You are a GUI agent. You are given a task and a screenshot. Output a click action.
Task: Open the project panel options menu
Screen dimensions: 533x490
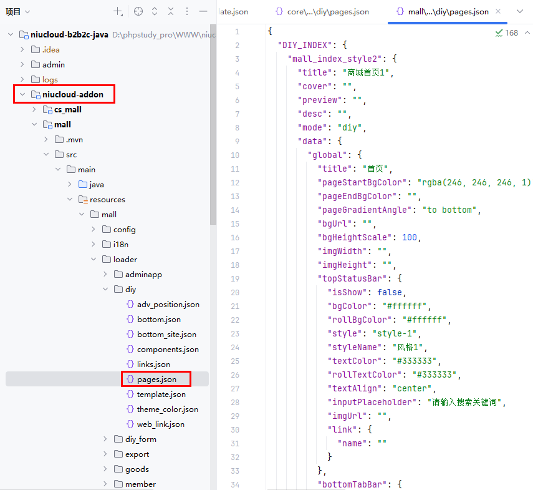[187, 11]
